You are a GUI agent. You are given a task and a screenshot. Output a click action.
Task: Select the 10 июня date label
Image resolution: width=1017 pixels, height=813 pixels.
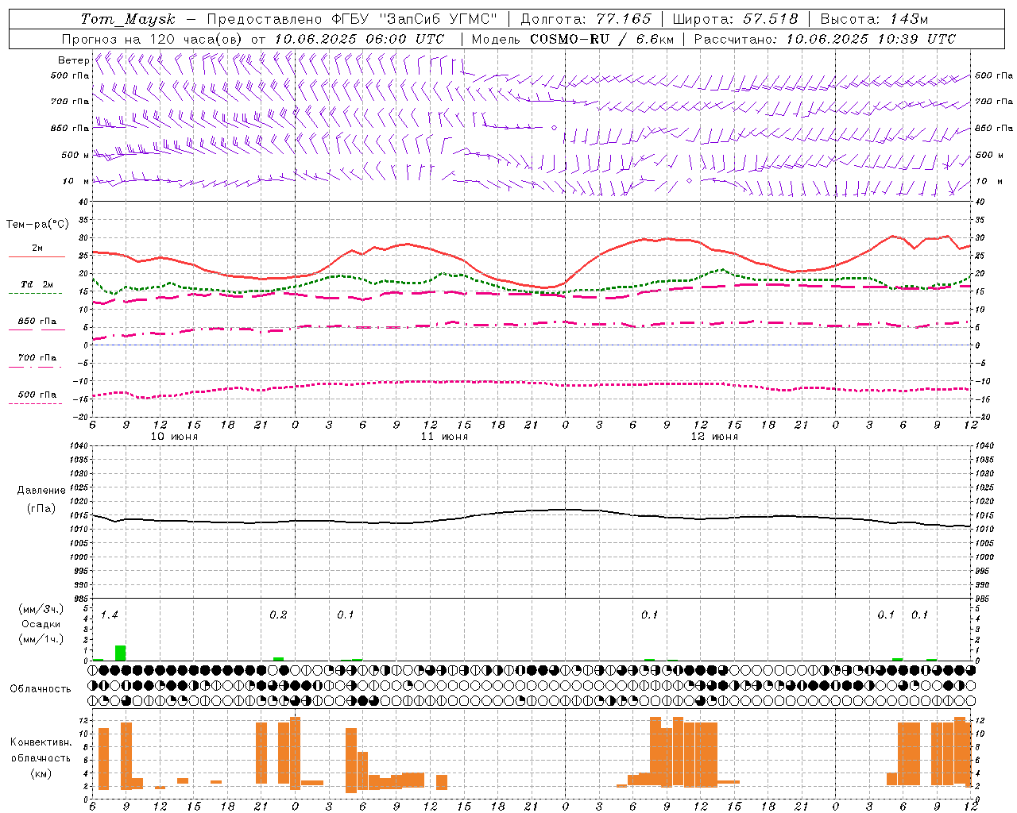click(174, 437)
